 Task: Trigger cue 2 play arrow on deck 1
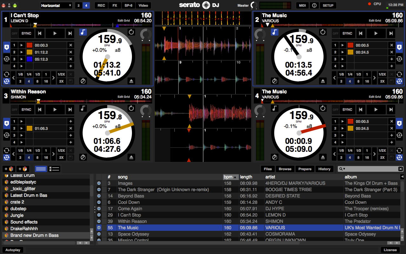tap(22, 52)
